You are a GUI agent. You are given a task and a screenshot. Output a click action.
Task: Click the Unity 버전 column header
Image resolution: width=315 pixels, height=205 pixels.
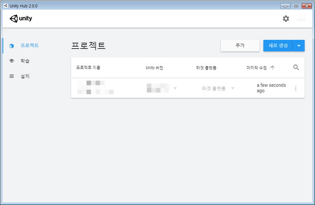[x=154, y=68]
